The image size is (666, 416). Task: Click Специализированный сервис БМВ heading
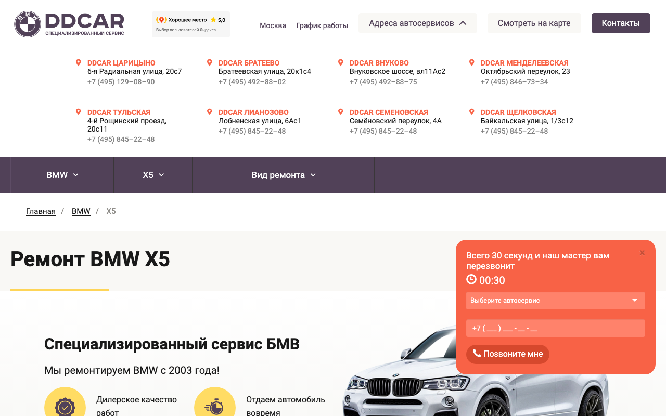(172, 344)
